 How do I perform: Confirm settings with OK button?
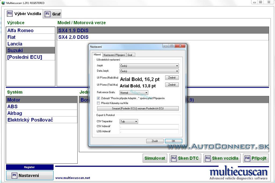coord(173,141)
